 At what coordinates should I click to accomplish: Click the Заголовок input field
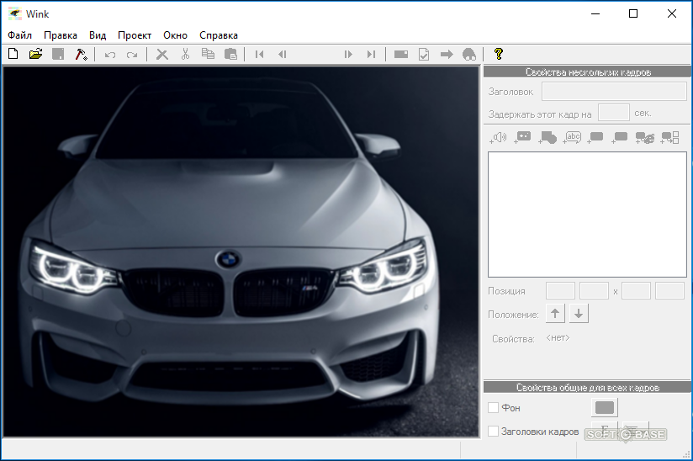[614, 92]
